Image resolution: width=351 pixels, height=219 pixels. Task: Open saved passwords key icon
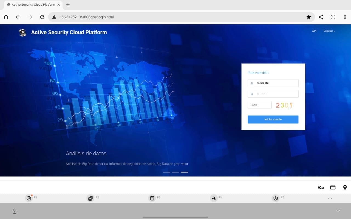point(321,188)
